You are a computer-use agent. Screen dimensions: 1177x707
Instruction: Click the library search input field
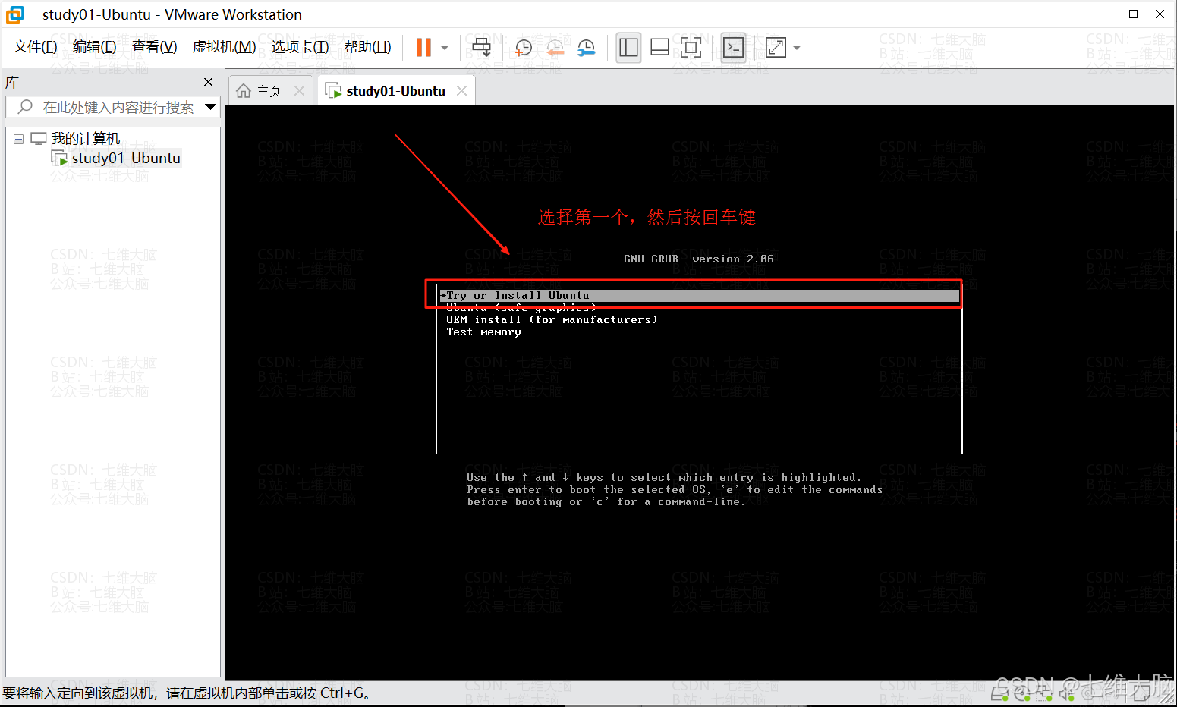point(112,107)
